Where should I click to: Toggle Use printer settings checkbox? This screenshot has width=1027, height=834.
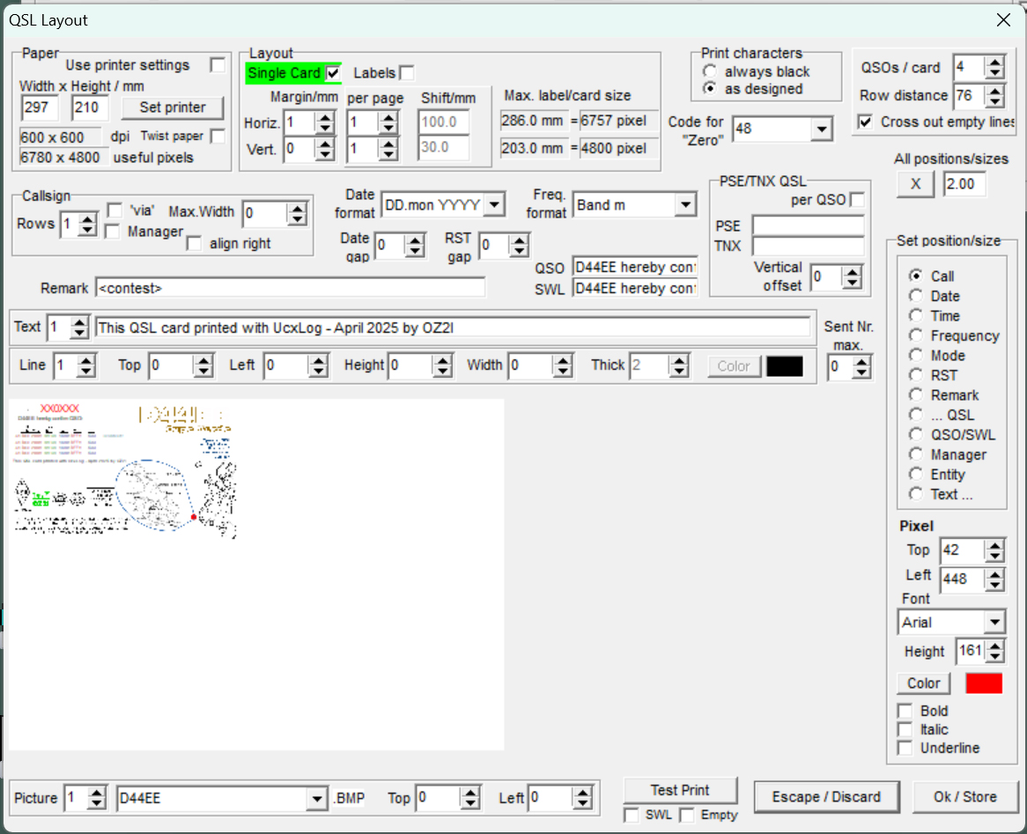(x=217, y=65)
